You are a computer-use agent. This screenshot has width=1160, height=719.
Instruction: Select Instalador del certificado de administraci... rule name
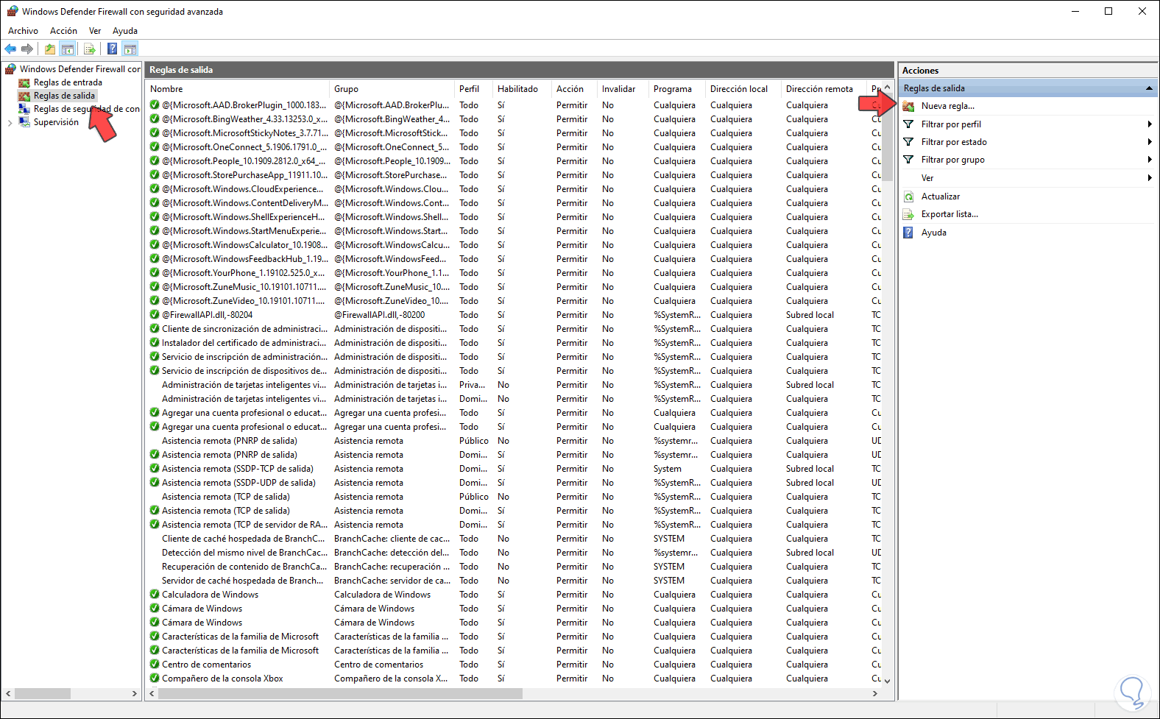[244, 343]
